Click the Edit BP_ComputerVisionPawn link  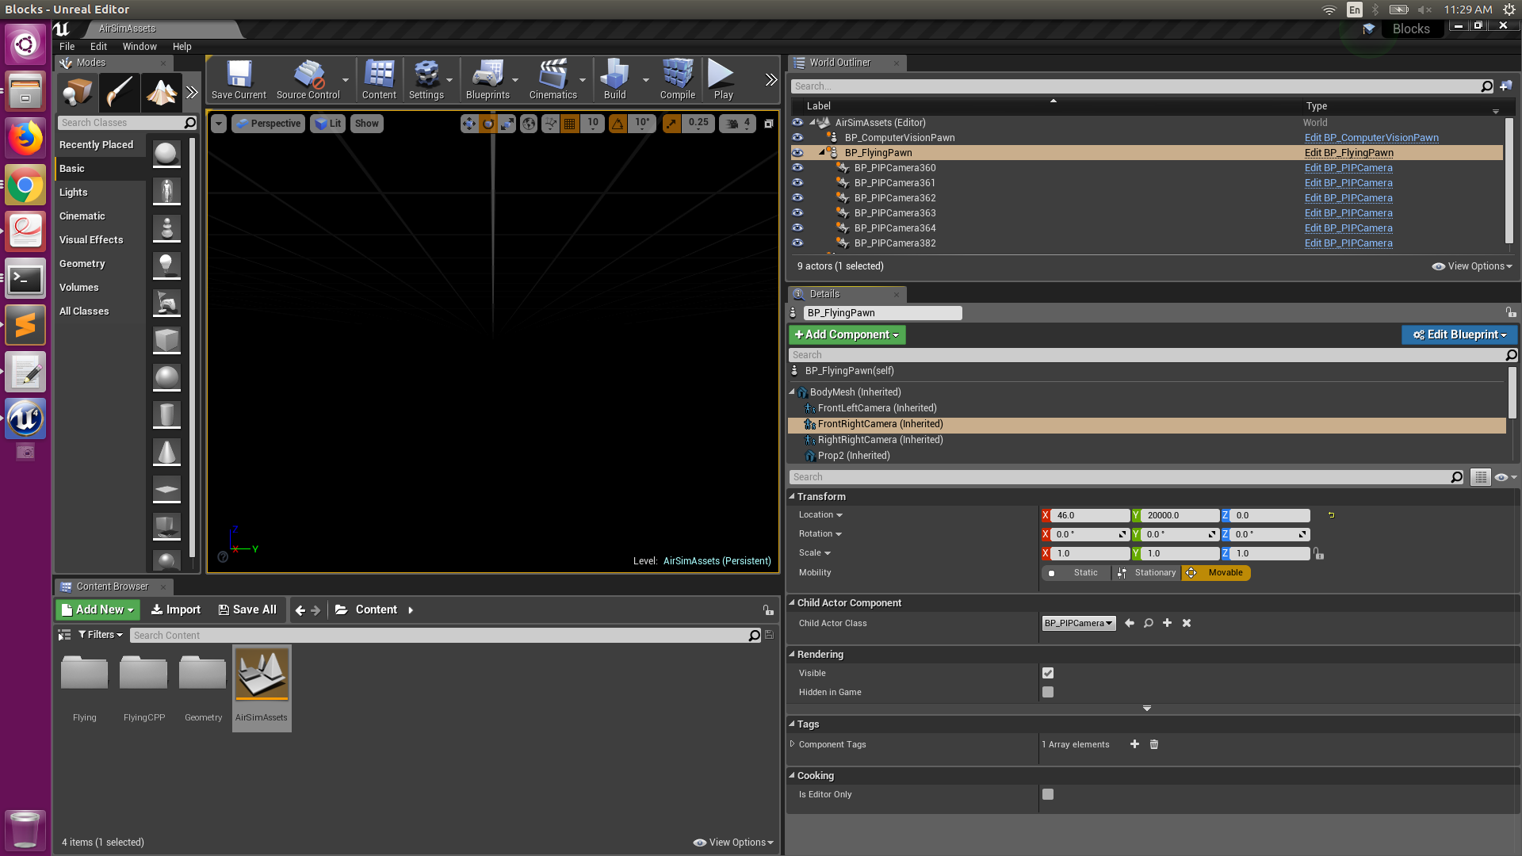pyautogui.click(x=1371, y=138)
